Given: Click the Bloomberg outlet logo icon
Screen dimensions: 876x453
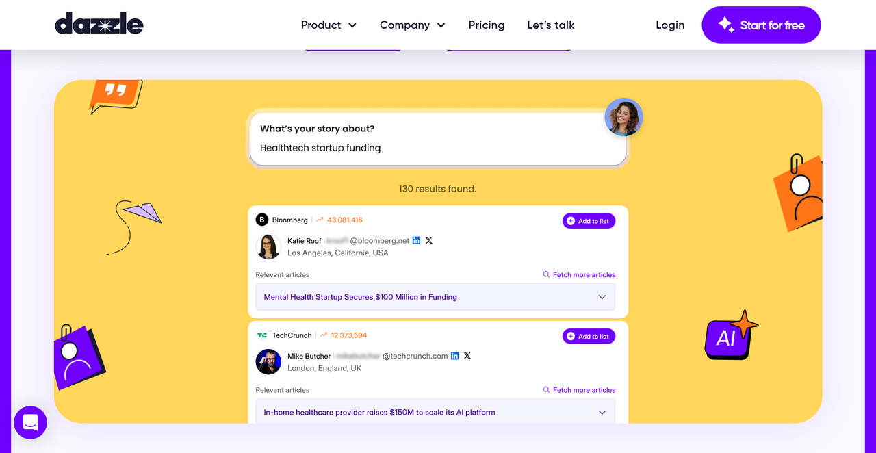Looking at the screenshot, I should tap(261, 220).
